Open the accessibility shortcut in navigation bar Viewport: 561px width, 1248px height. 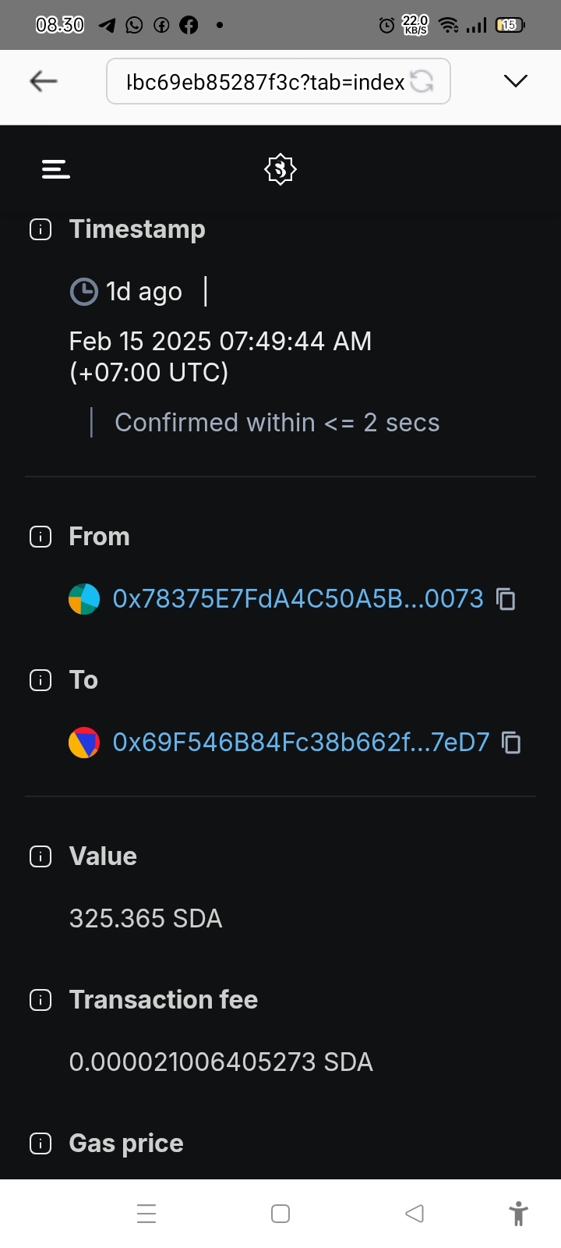(x=518, y=1214)
